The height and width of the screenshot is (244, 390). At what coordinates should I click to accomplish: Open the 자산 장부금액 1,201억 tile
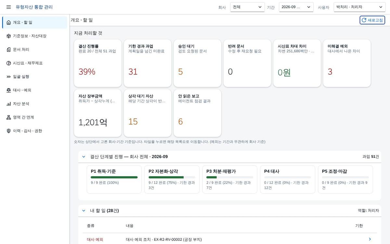click(x=98, y=113)
